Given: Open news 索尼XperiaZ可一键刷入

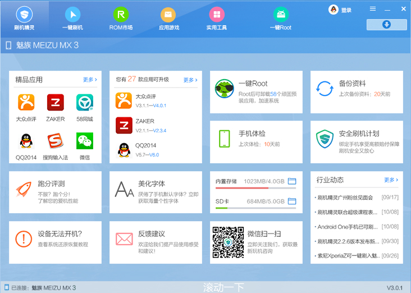Looking at the screenshot, I should tap(349, 256).
